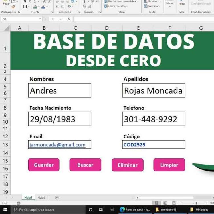214x214 pixels.
Task: Select row 13 header
Action: point(5,145)
